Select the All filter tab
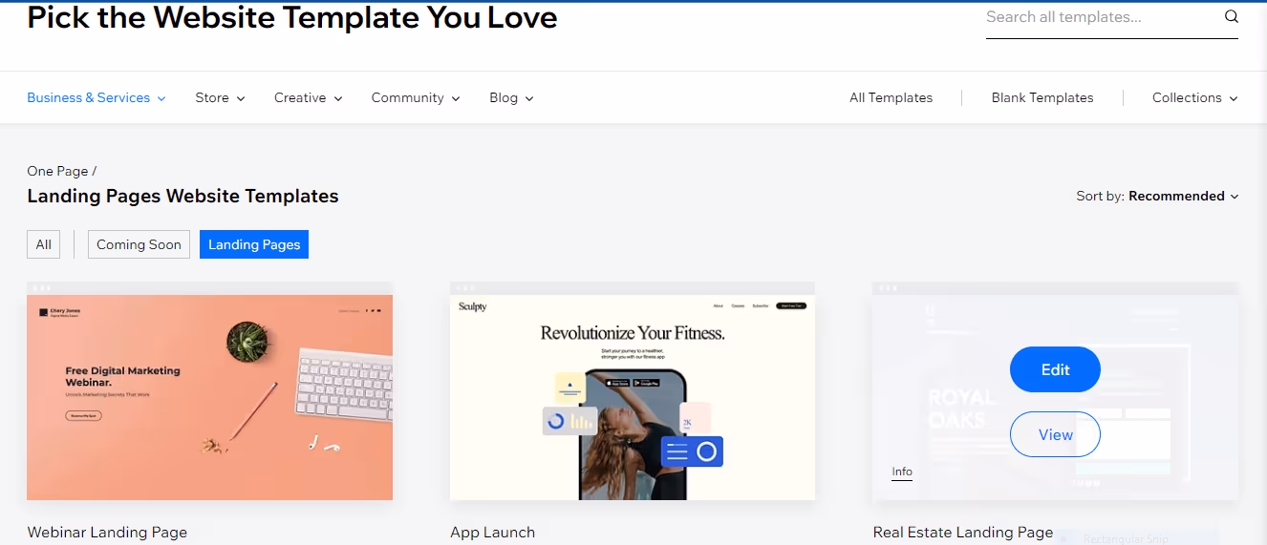1267x545 pixels. (x=43, y=244)
